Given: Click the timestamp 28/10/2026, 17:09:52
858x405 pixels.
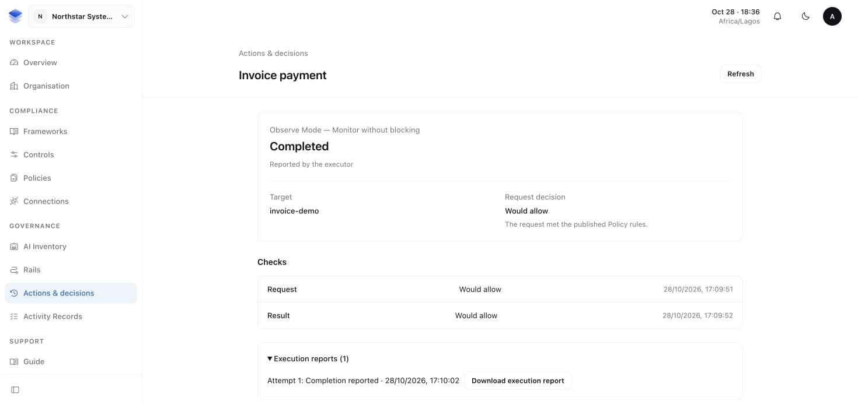Looking at the screenshot, I should (x=697, y=315).
